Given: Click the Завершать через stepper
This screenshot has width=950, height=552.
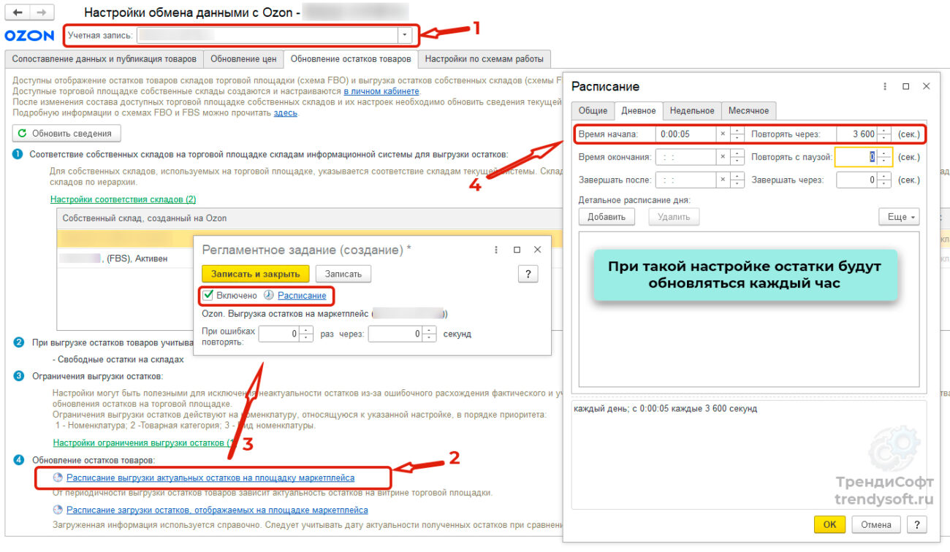Looking at the screenshot, I should (885, 180).
